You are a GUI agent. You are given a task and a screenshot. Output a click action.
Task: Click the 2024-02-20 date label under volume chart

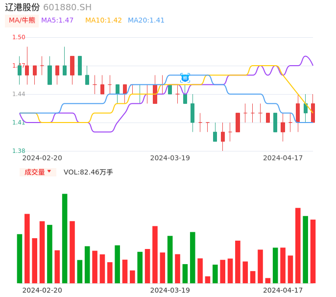tap(42, 290)
